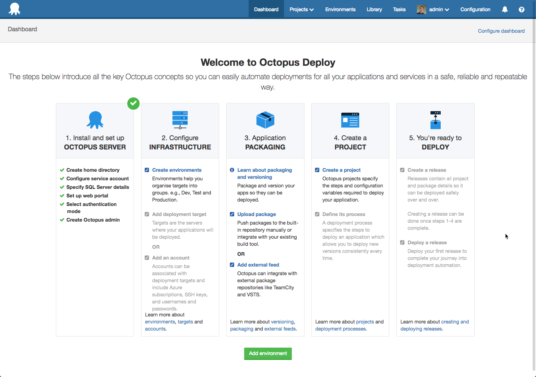Click the Octopus logo in header

tap(15, 9)
